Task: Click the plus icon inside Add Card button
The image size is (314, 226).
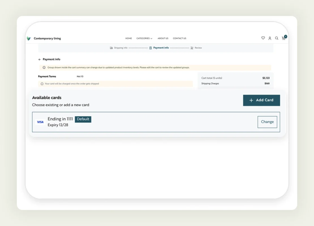Action: [x=251, y=100]
